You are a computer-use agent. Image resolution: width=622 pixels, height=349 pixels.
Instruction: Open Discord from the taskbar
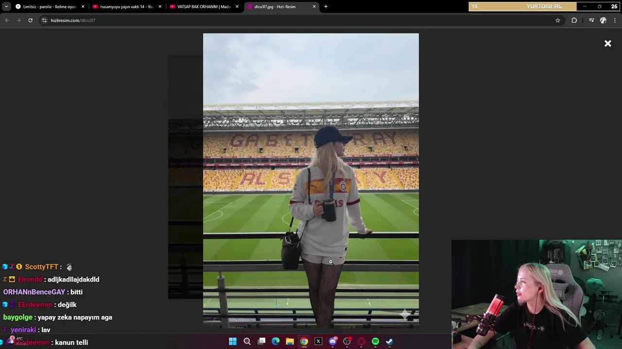coord(332,341)
